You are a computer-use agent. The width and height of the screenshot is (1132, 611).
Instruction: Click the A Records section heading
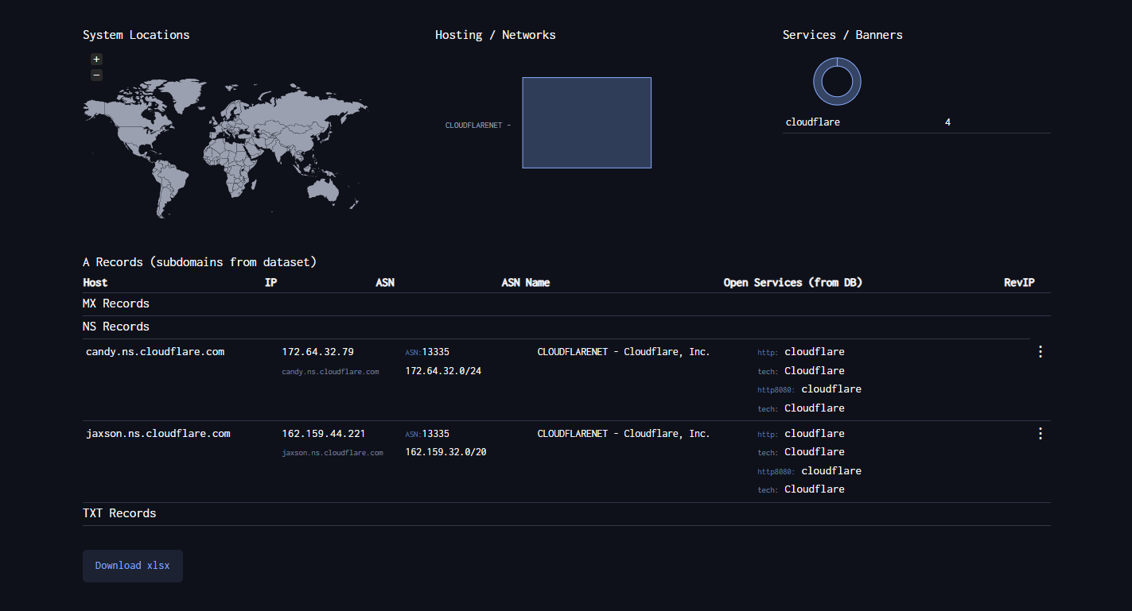click(x=200, y=261)
